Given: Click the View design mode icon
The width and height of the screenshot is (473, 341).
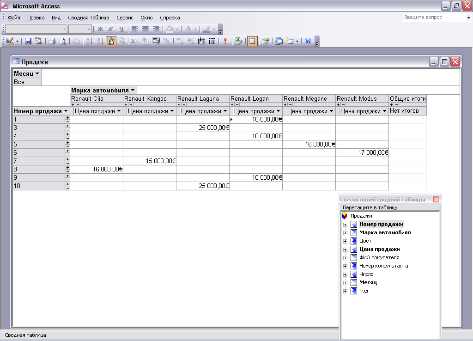Looking at the screenshot, I should point(10,41).
